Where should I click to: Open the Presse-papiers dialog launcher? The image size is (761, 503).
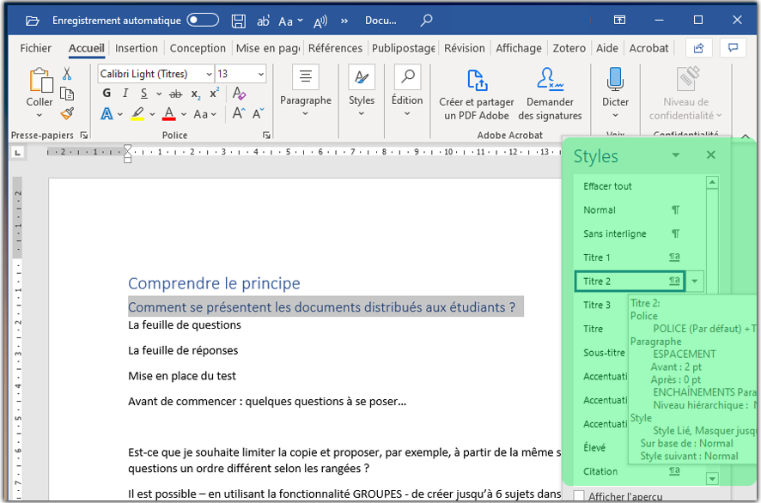[84, 136]
